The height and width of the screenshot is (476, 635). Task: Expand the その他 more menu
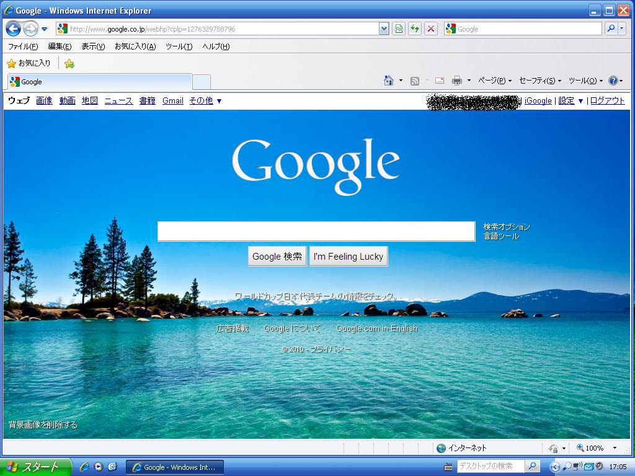(205, 101)
